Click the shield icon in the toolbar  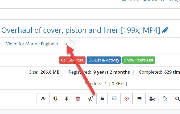(55, 99)
